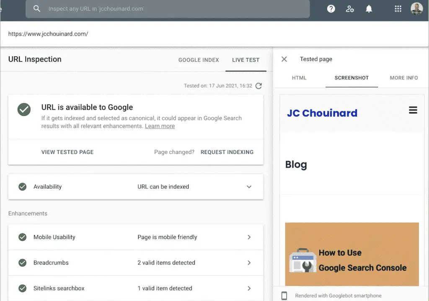Open Breadcrumbs details arrow
Viewport: 429px width, 301px height.
click(x=249, y=263)
